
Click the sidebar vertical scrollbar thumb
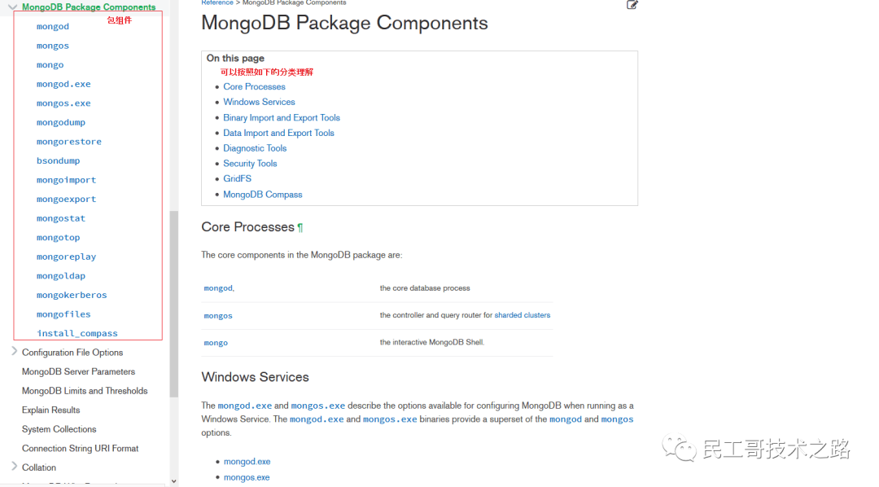pyautogui.click(x=174, y=304)
